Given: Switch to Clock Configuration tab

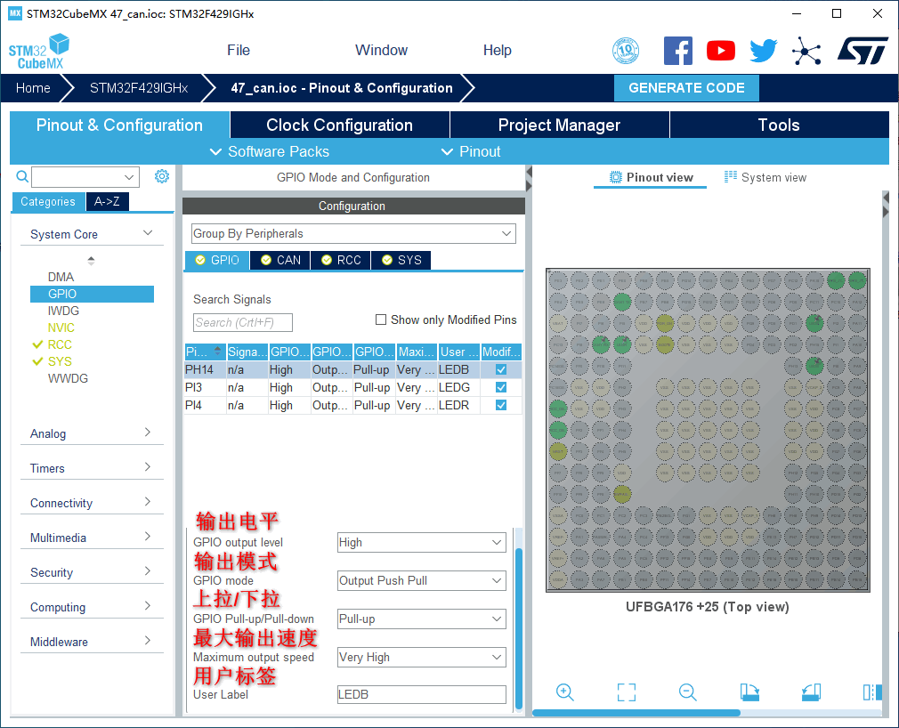Looking at the screenshot, I should (x=339, y=125).
